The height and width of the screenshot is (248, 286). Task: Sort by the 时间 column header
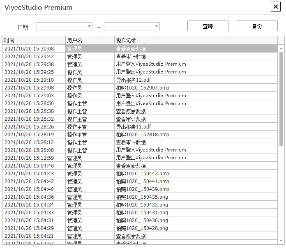(x=34, y=40)
